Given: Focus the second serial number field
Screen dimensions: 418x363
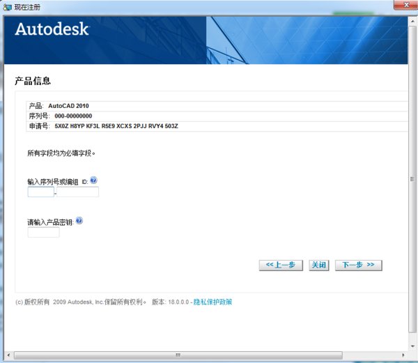Looking at the screenshot, I should pos(77,192).
